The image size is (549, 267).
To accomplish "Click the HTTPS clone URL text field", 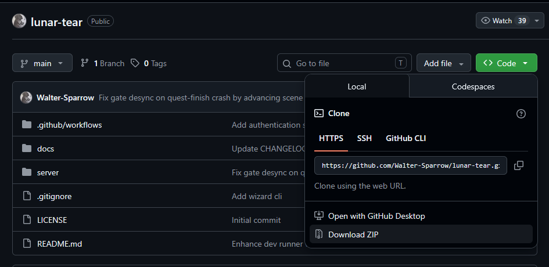I will click(410, 165).
